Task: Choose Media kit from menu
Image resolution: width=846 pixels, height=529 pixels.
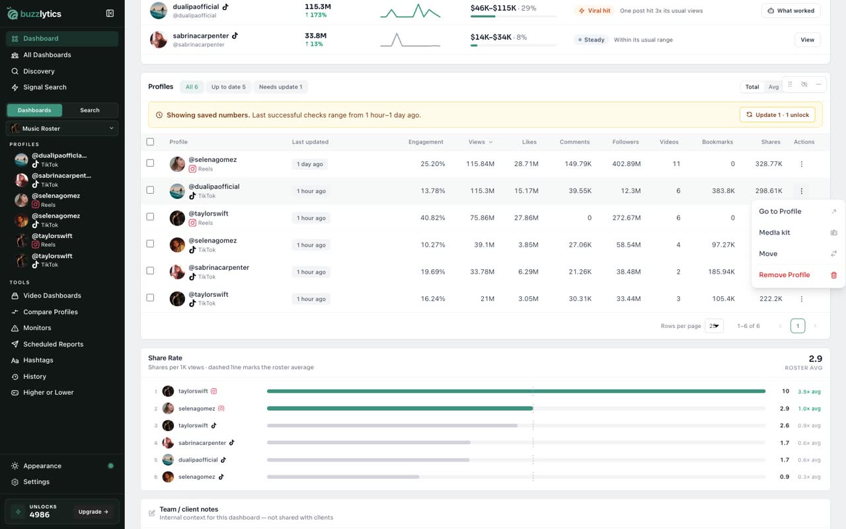Action: [798, 233]
